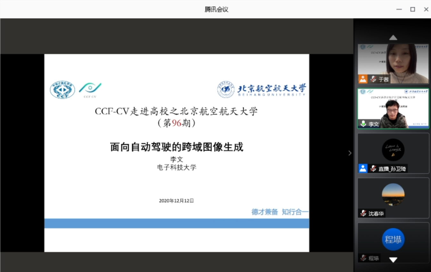Click the motto 德才兼备 知行合一

pyautogui.click(x=280, y=212)
